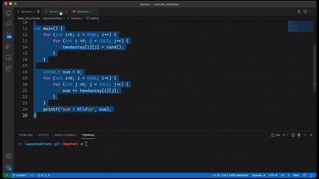Click the remote window indicator in status bar
The width and height of the screenshot is (319, 179).
6,175
